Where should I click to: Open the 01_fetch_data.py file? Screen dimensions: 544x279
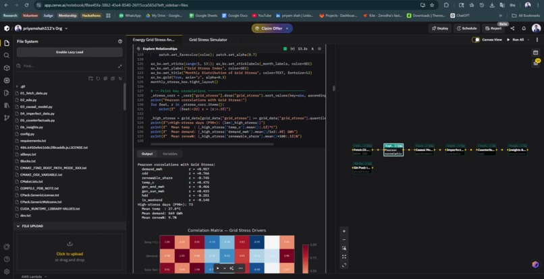coord(34,93)
